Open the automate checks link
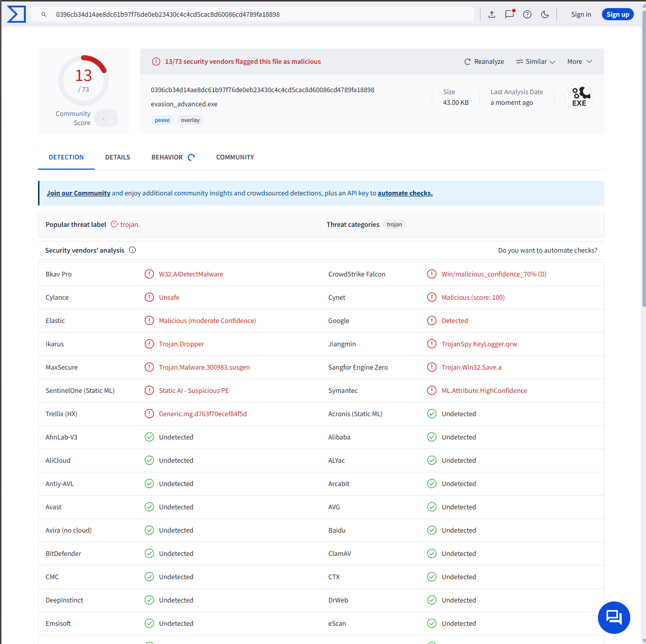 (405, 193)
